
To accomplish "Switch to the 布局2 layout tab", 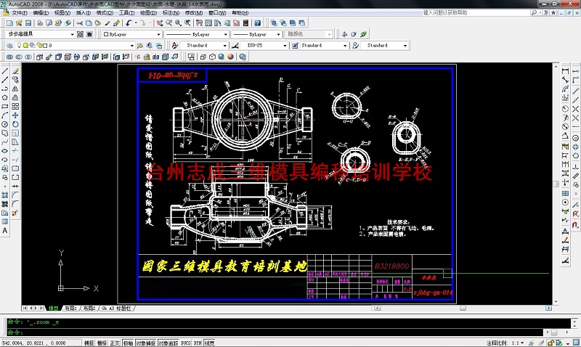I will click(89, 308).
